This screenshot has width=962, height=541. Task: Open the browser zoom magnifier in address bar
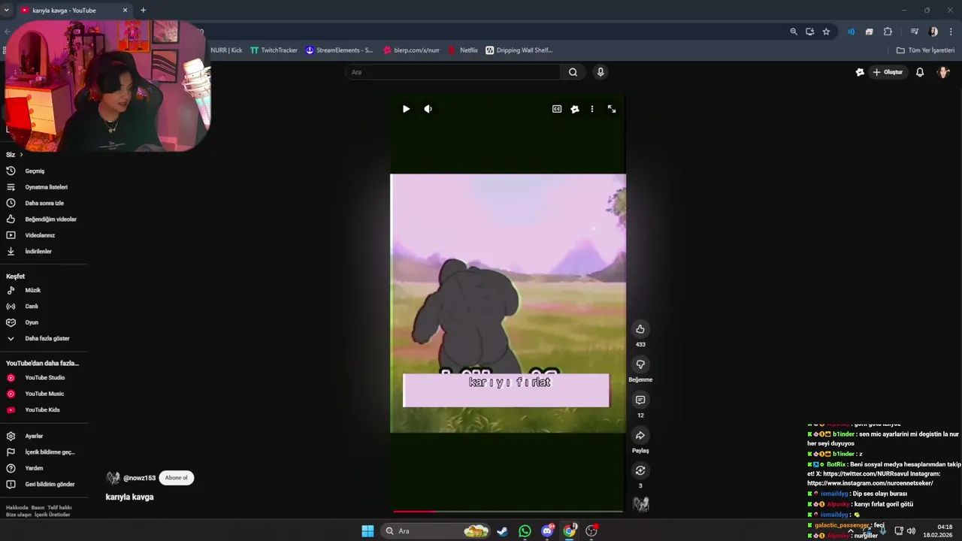pyautogui.click(x=794, y=32)
